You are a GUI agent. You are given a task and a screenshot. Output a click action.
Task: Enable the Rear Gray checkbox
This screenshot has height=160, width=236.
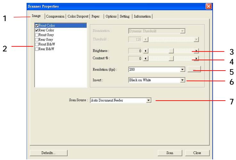tap(37, 40)
